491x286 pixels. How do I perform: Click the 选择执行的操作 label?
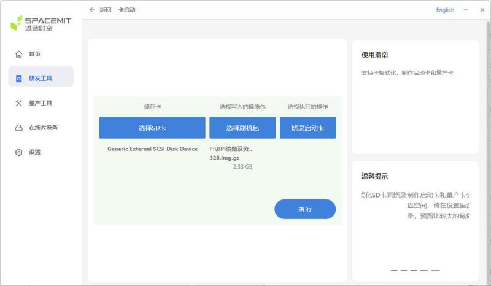click(308, 107)
